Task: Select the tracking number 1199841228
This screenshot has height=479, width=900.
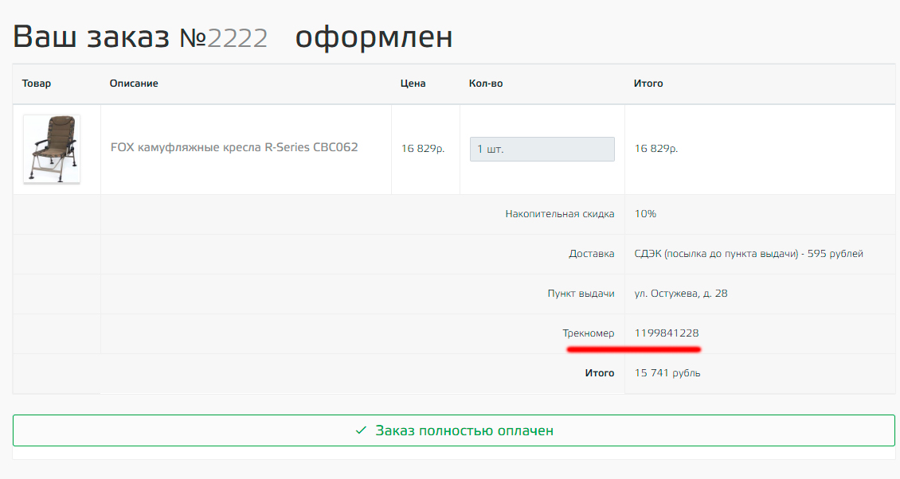Action: coord(667,333)
